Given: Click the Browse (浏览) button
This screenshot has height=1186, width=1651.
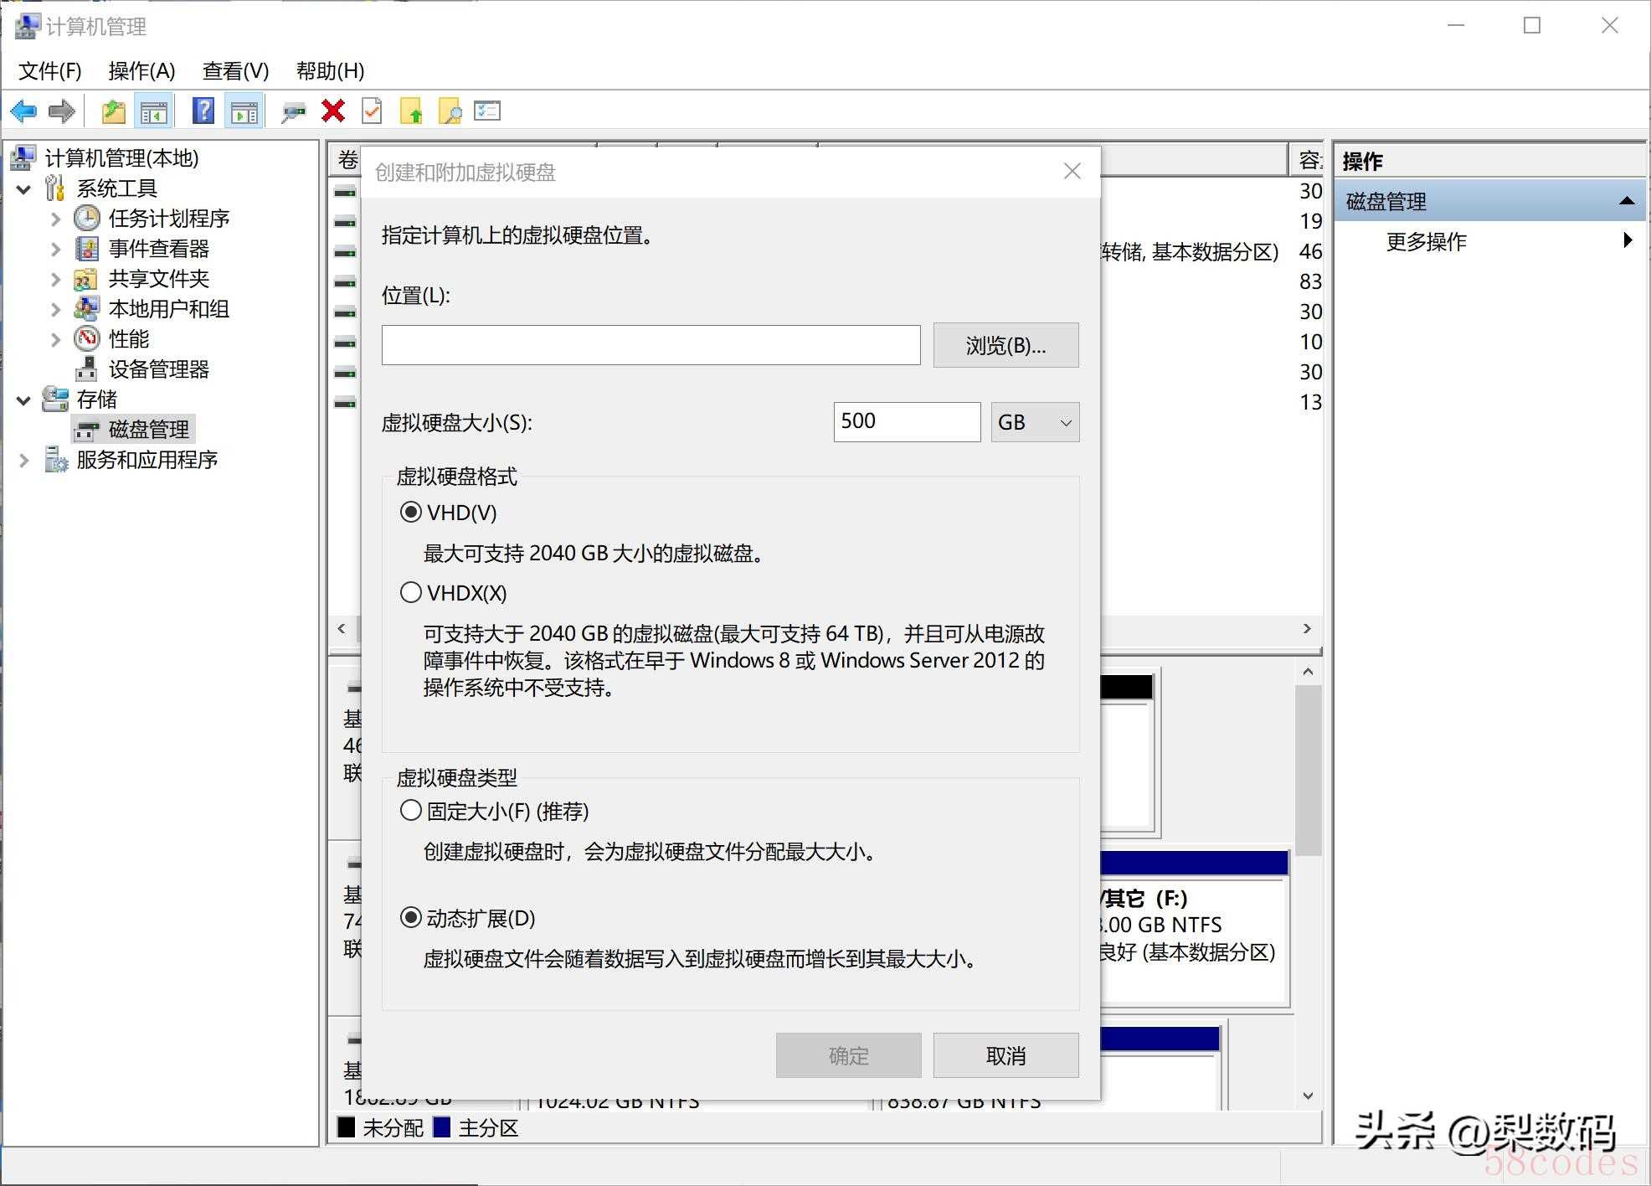Looking at the screenshot, I should tap(1006, 345).
